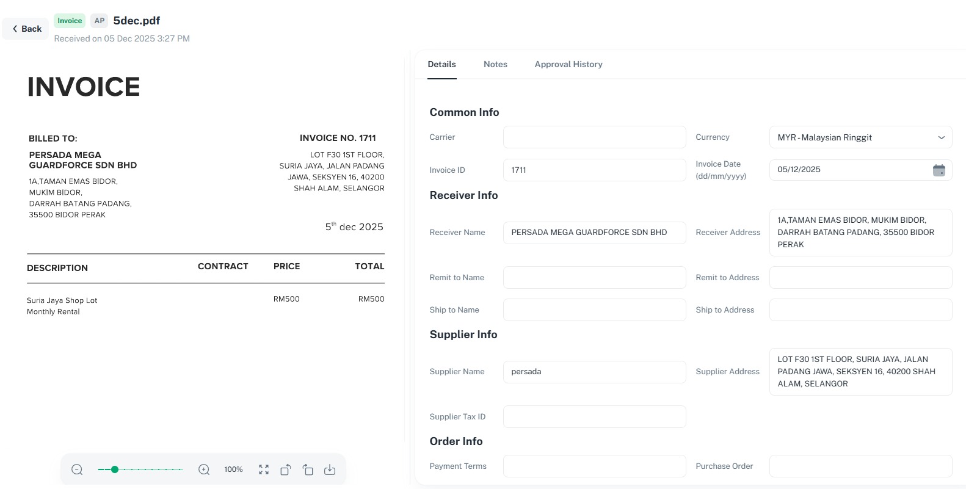The height and width of the screenshot is (489, 966).
Task: Click the '5th dec 2025' date text
Action: click(354, 226)
